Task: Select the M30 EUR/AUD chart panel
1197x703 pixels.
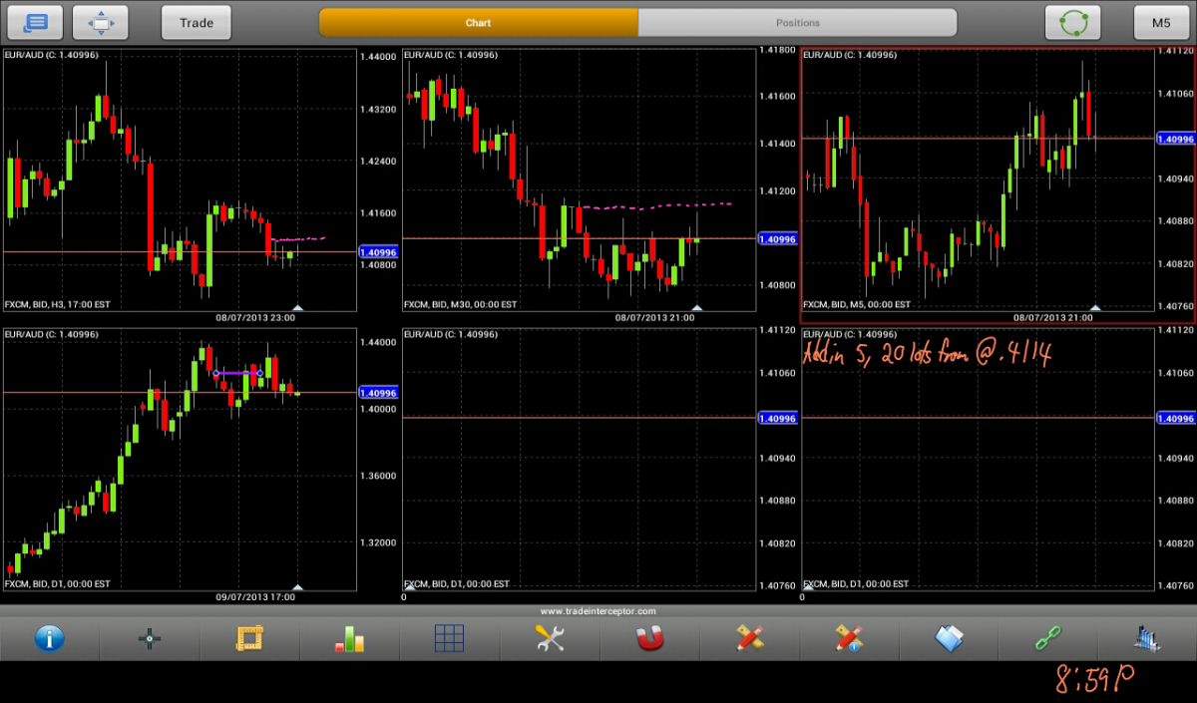Action: pyautogui.click(x=579, y=179)
